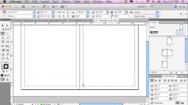Click the Wi-Fi icon in menu bar

click(148, 2)
